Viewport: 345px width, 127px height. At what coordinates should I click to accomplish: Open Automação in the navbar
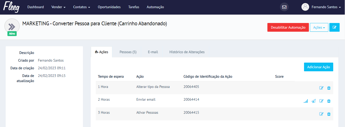pyautogui.click(x=155, y=7)
